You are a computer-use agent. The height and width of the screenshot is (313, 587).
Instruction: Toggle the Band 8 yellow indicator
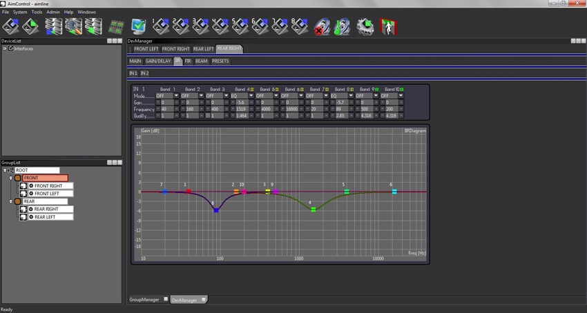click(352, 90)
